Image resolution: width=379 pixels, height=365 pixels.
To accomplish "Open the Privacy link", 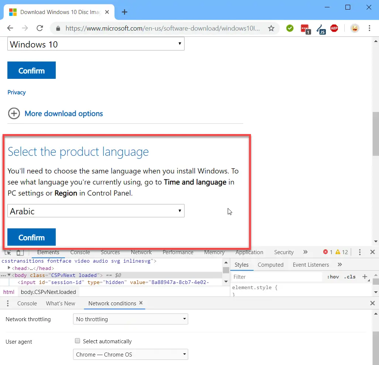I will pos(17,92).
